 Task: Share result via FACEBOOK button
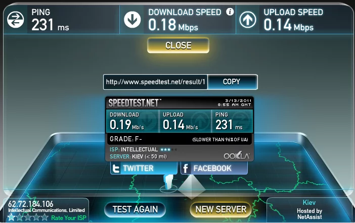click(214, 169)
